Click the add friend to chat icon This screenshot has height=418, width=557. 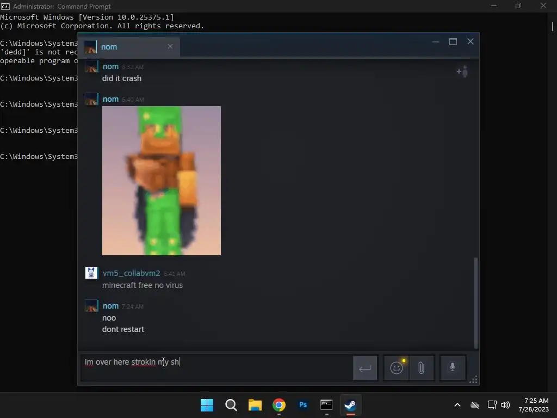(x=462, y=71)
